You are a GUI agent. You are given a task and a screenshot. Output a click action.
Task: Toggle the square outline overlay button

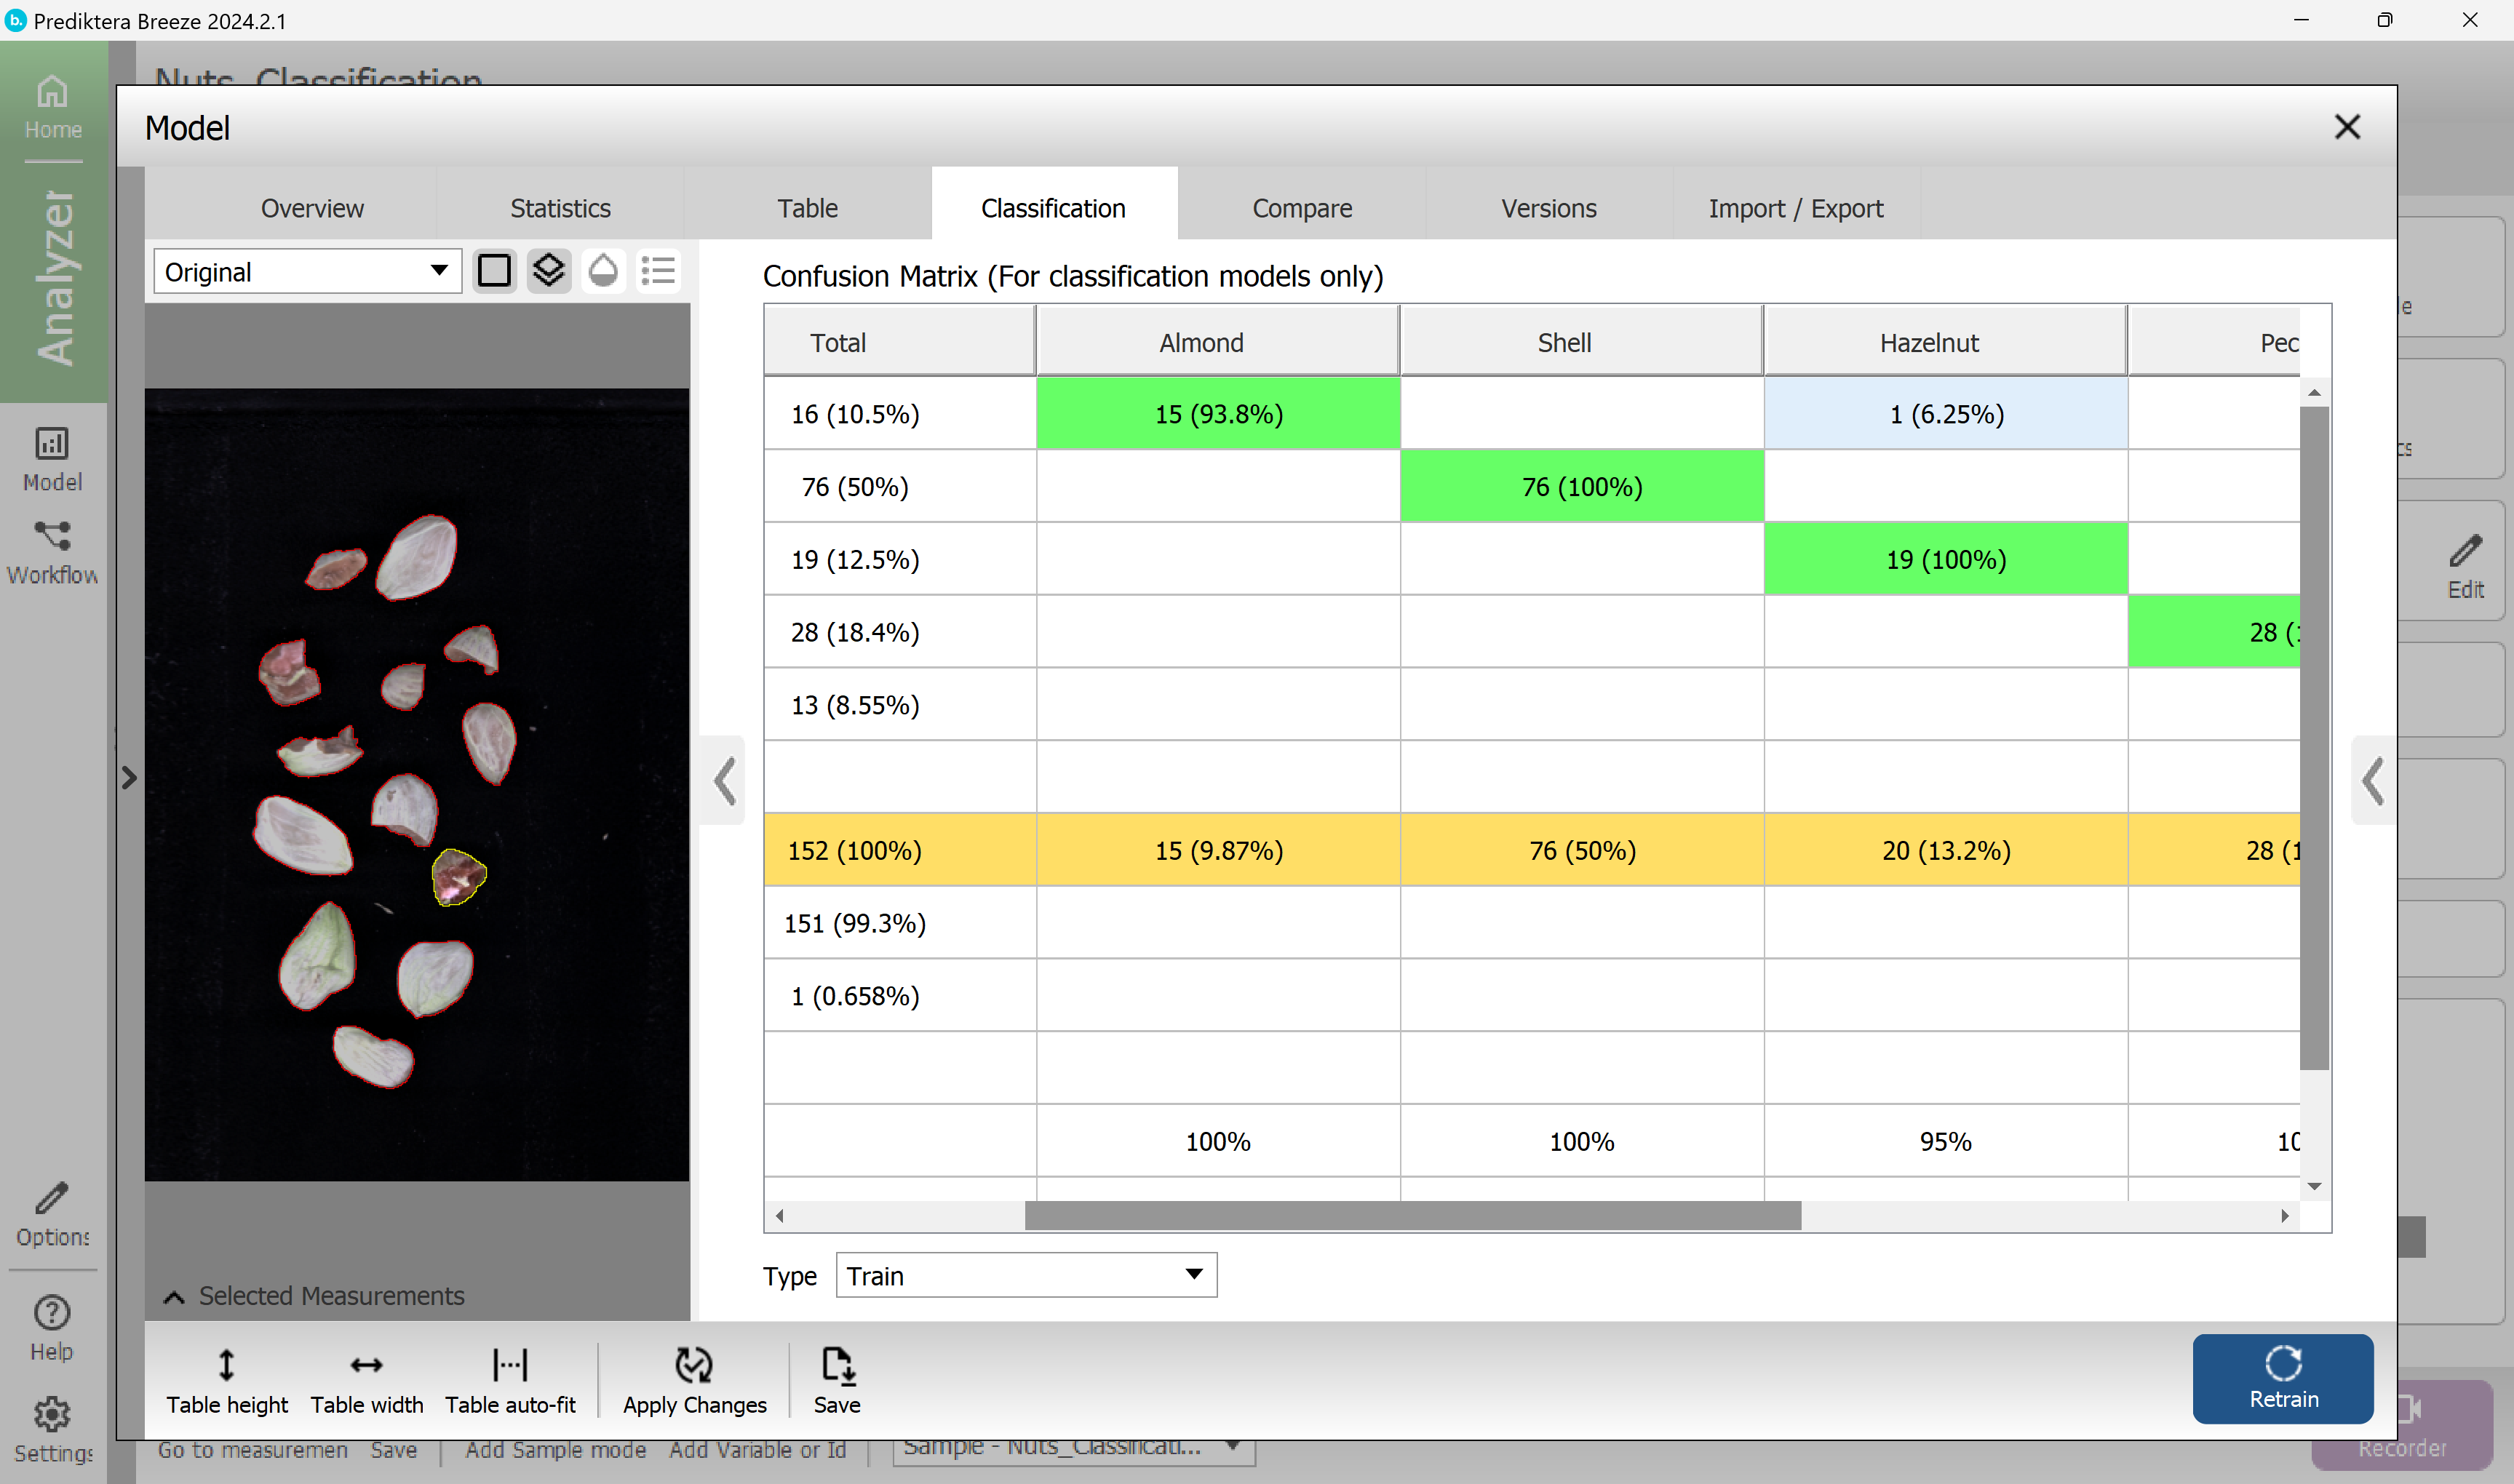[494, 271]
